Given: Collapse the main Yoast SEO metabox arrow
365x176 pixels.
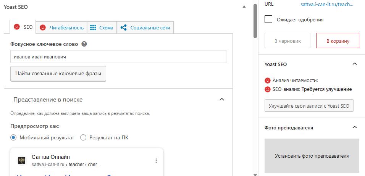Looking at the screenshot, I should tap(244, 7).
